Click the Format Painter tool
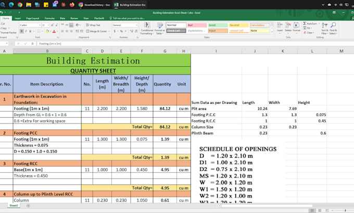Screen dimensions: 354x213 [x=8, y=32]
